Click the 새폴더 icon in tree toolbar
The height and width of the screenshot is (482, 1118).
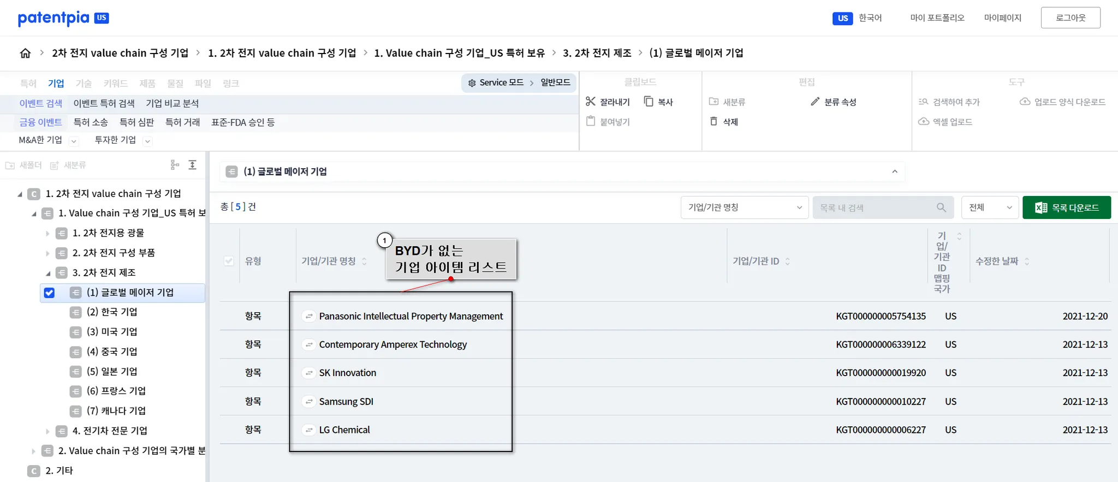[10, 165]
